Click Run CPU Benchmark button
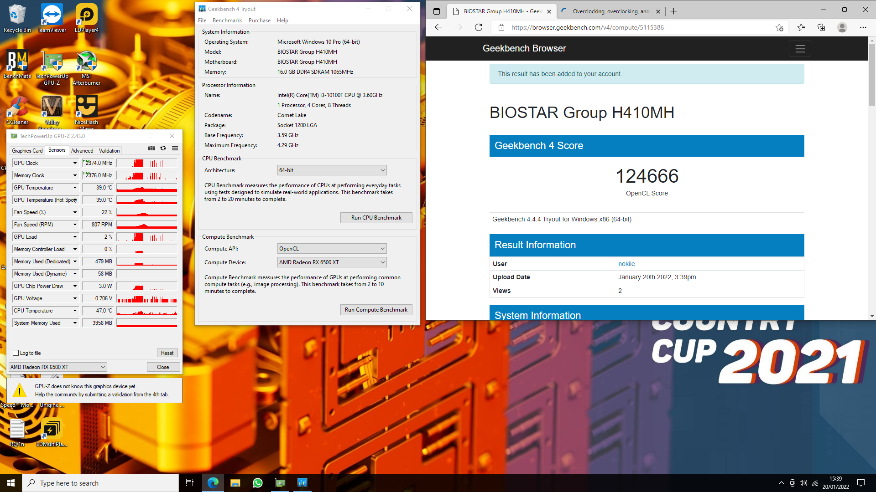The image size is (876, 492). [x=376, y=218]
